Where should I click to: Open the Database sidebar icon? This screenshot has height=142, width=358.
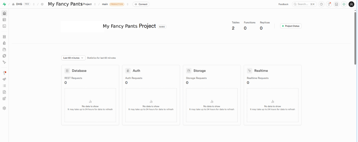(4, 37)
